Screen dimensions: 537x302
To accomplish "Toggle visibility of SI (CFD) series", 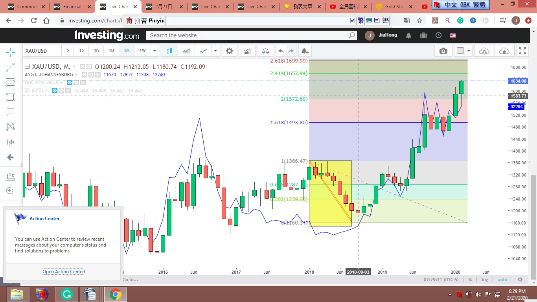I will pos(55,90).
